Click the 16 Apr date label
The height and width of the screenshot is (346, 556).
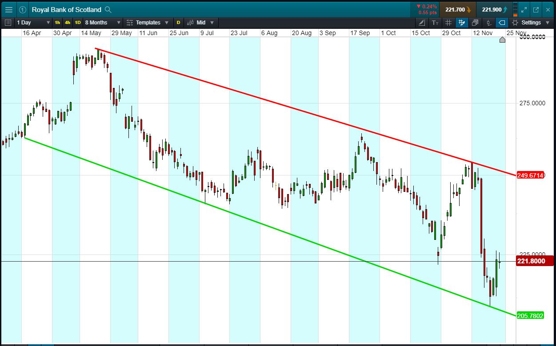pos(32,33)
